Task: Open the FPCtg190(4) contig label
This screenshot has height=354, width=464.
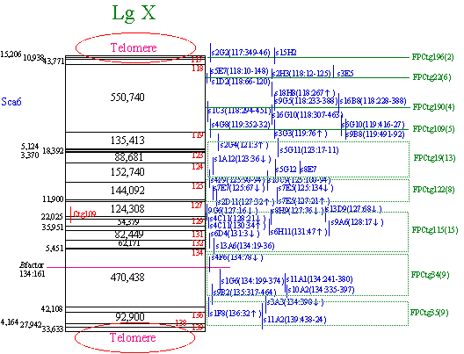Action: point(433,107)
